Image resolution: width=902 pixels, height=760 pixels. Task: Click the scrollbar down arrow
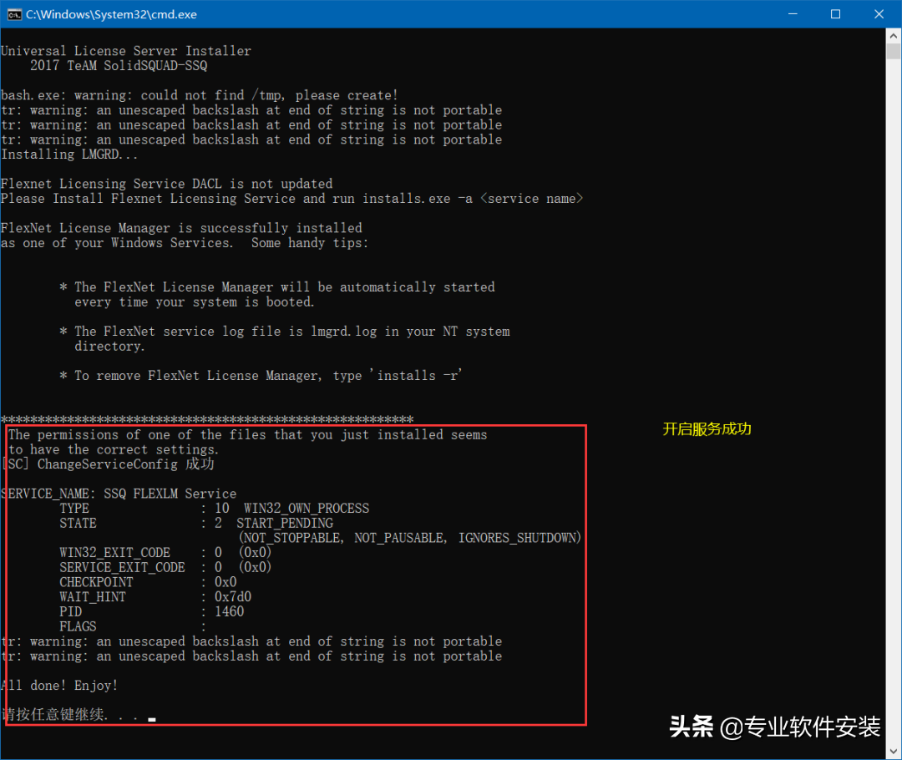pos(894,752)
